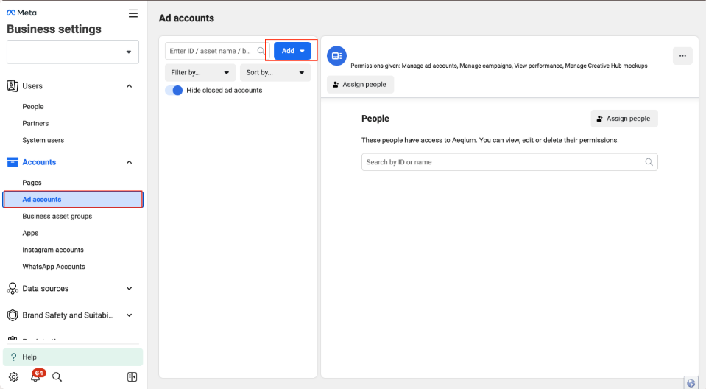Expand the Data sources section
The image size is (706, 389).
click(x=130, y=289)
